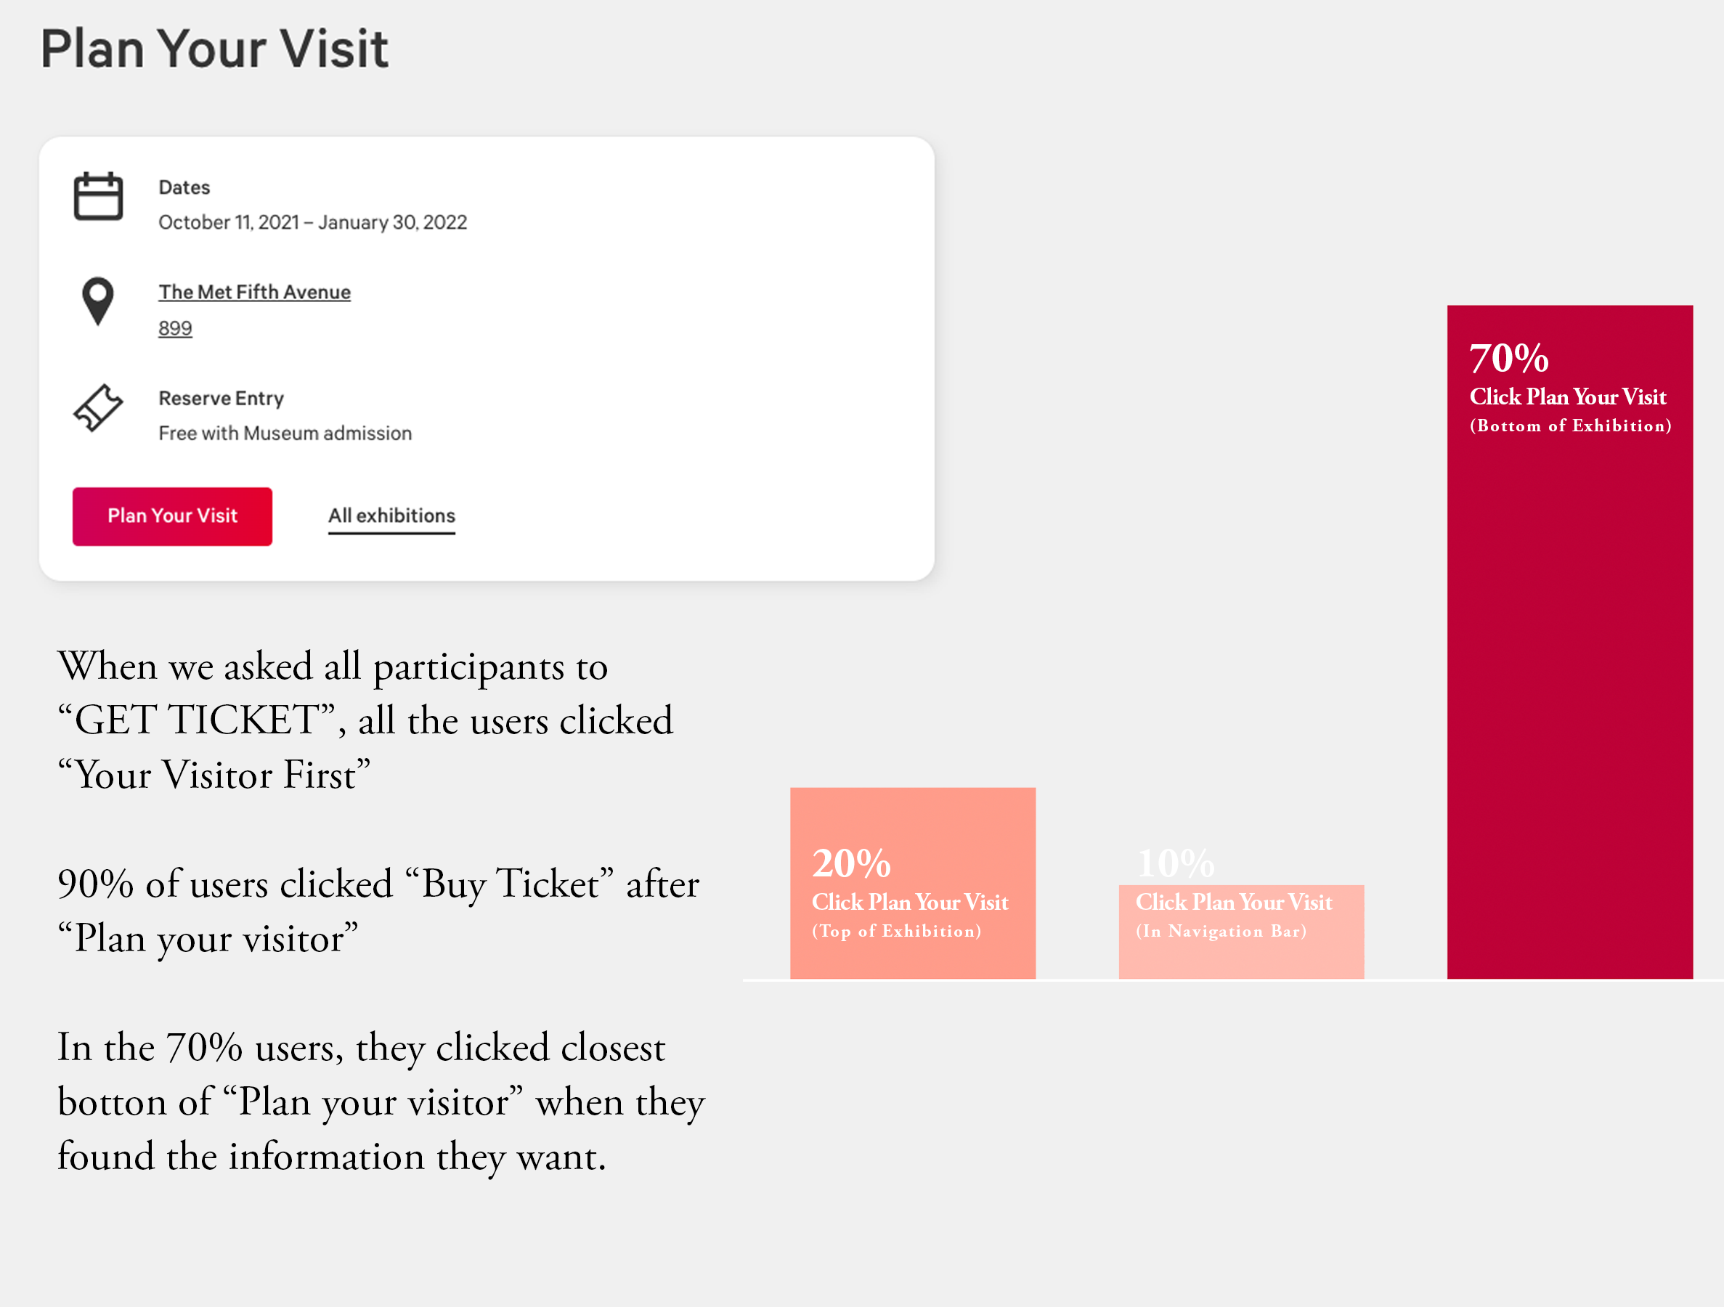The image size is (1724, 1307).
Task: Click the calendar icon beside Dates
Action: click(x=98, y=196)
